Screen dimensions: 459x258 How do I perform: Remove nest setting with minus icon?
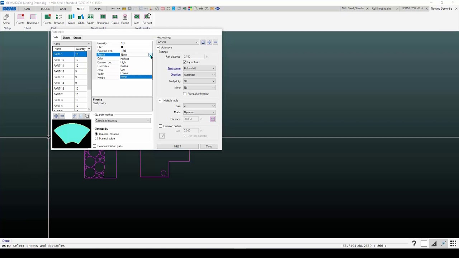[216, 42]
